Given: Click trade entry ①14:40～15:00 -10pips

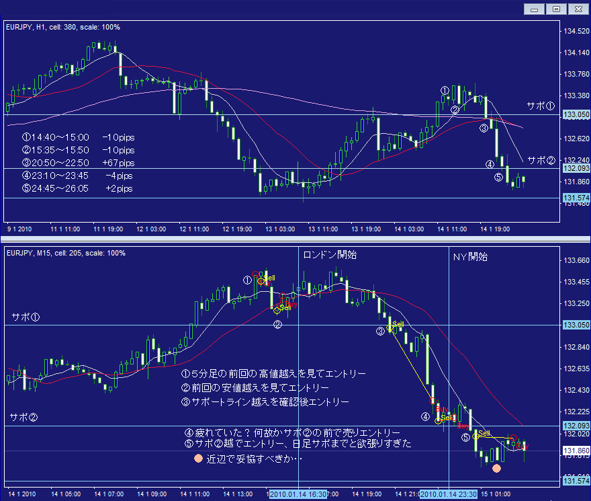Looking at the screenshot, I should pos(79,137).
